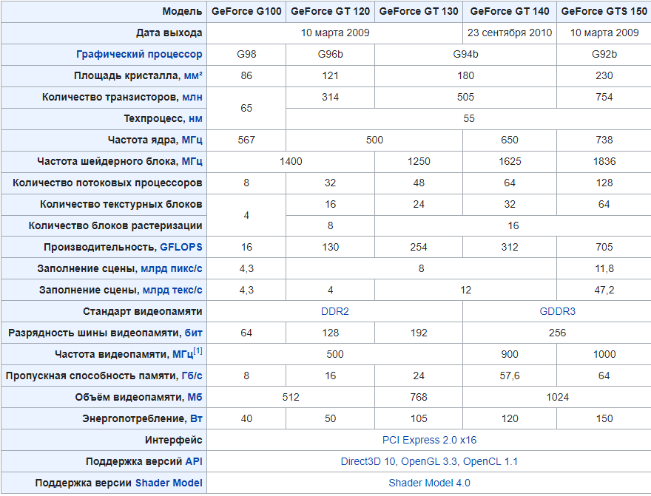Select the 23 сентября 2010 date cell

point(510,33)
